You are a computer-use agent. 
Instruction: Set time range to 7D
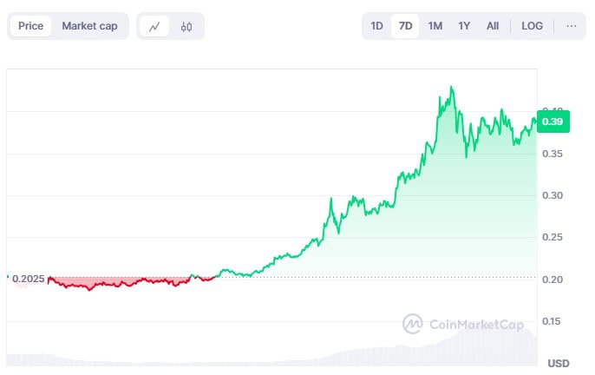click(405, 26)
